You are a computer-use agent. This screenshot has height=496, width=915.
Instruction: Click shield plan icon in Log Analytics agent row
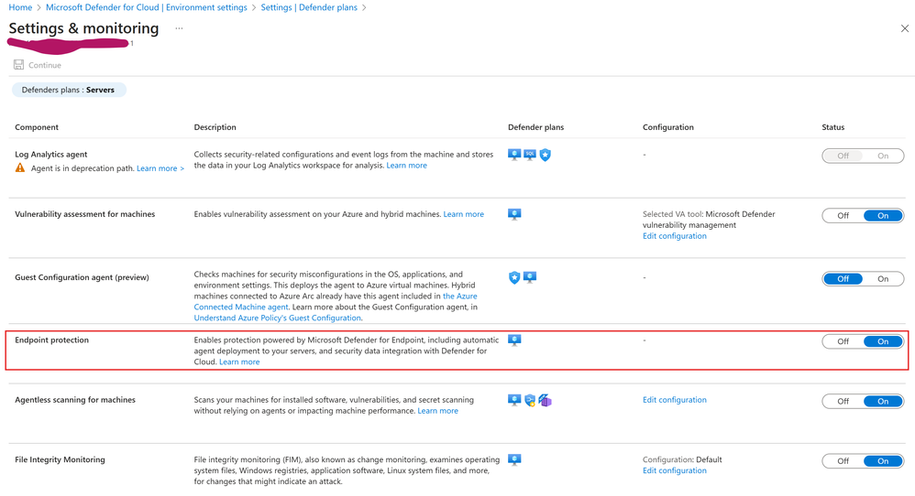click(x=545, y=155)
